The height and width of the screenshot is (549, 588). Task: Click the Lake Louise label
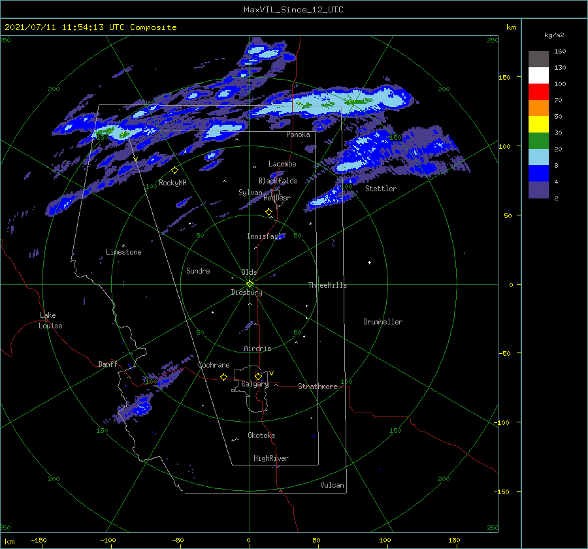(50, 321)
